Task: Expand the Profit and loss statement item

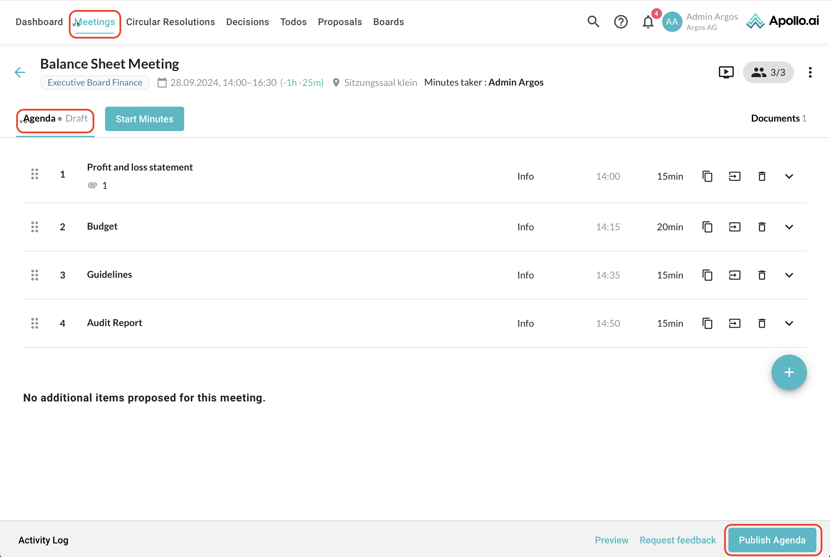Action: click(789, 176)
